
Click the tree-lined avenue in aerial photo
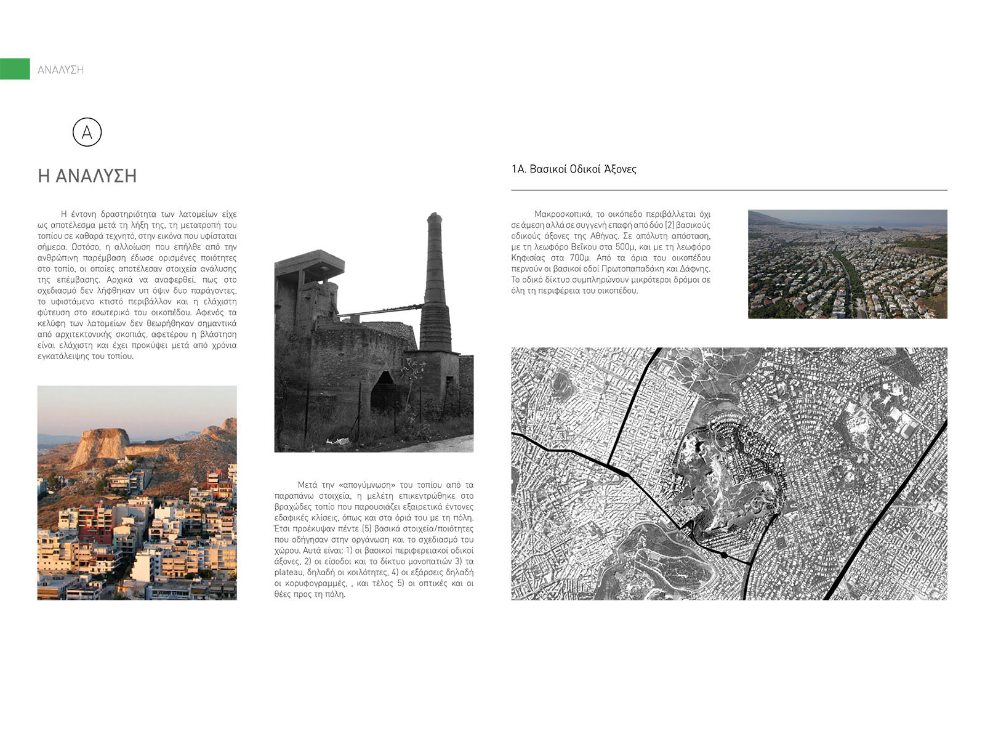[x=846, y=277]
